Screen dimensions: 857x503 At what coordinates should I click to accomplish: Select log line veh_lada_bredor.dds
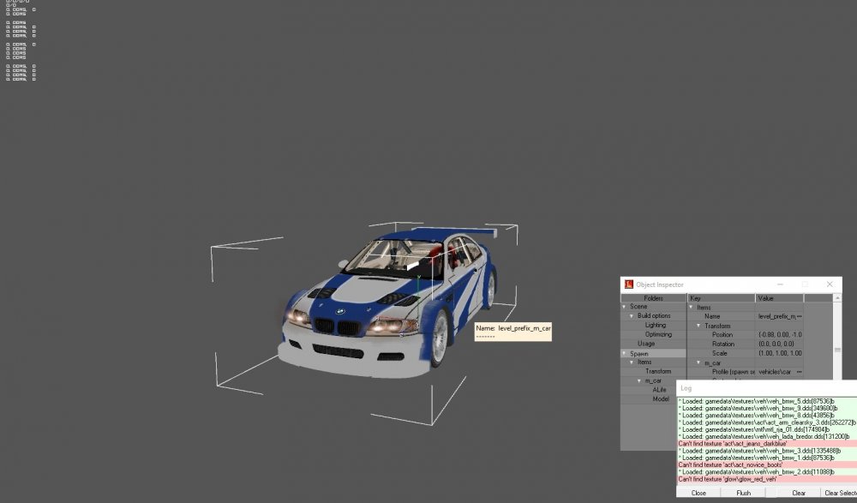tap(767, 437)
